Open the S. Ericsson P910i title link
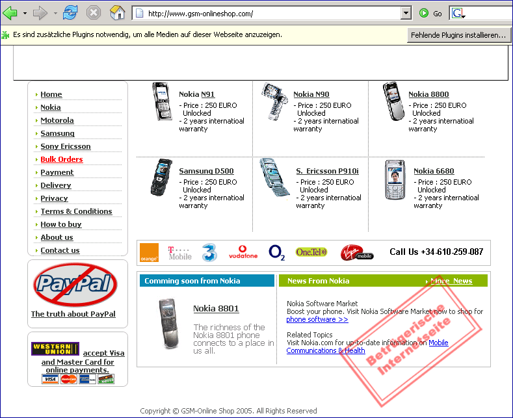Screen dimensions: 513x418 pyautogui.click(x=327, y=171)
